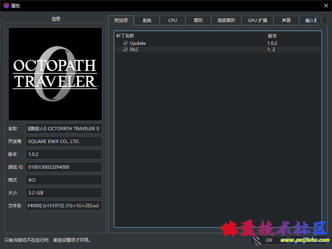
Task: Click the 游戏 ID field
Action: (x=64, y=167)
